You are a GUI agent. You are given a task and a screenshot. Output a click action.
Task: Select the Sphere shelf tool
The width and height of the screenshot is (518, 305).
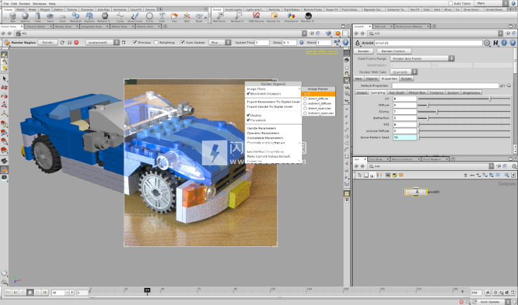pyautogui.click(x=25, y=17)
